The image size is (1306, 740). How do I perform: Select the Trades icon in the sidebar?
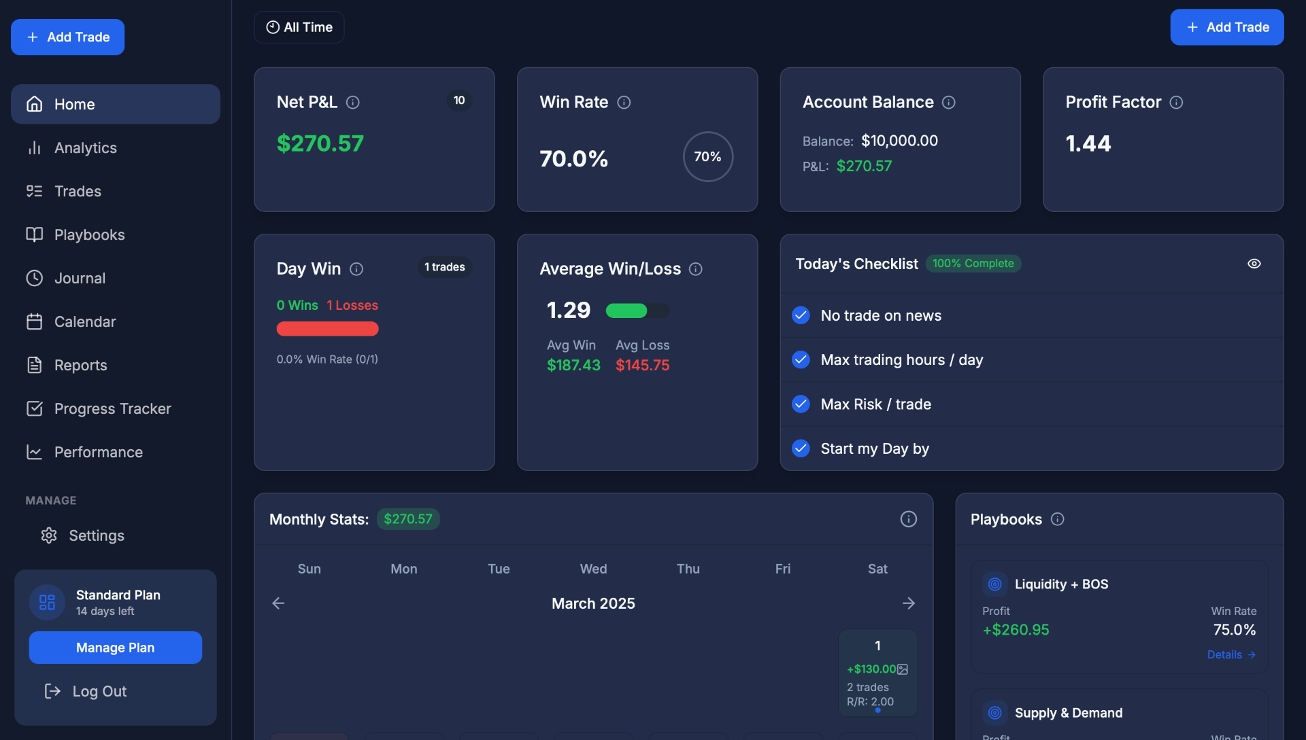[35, 191]
